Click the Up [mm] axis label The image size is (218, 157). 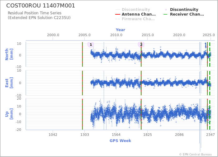[9, 114]
